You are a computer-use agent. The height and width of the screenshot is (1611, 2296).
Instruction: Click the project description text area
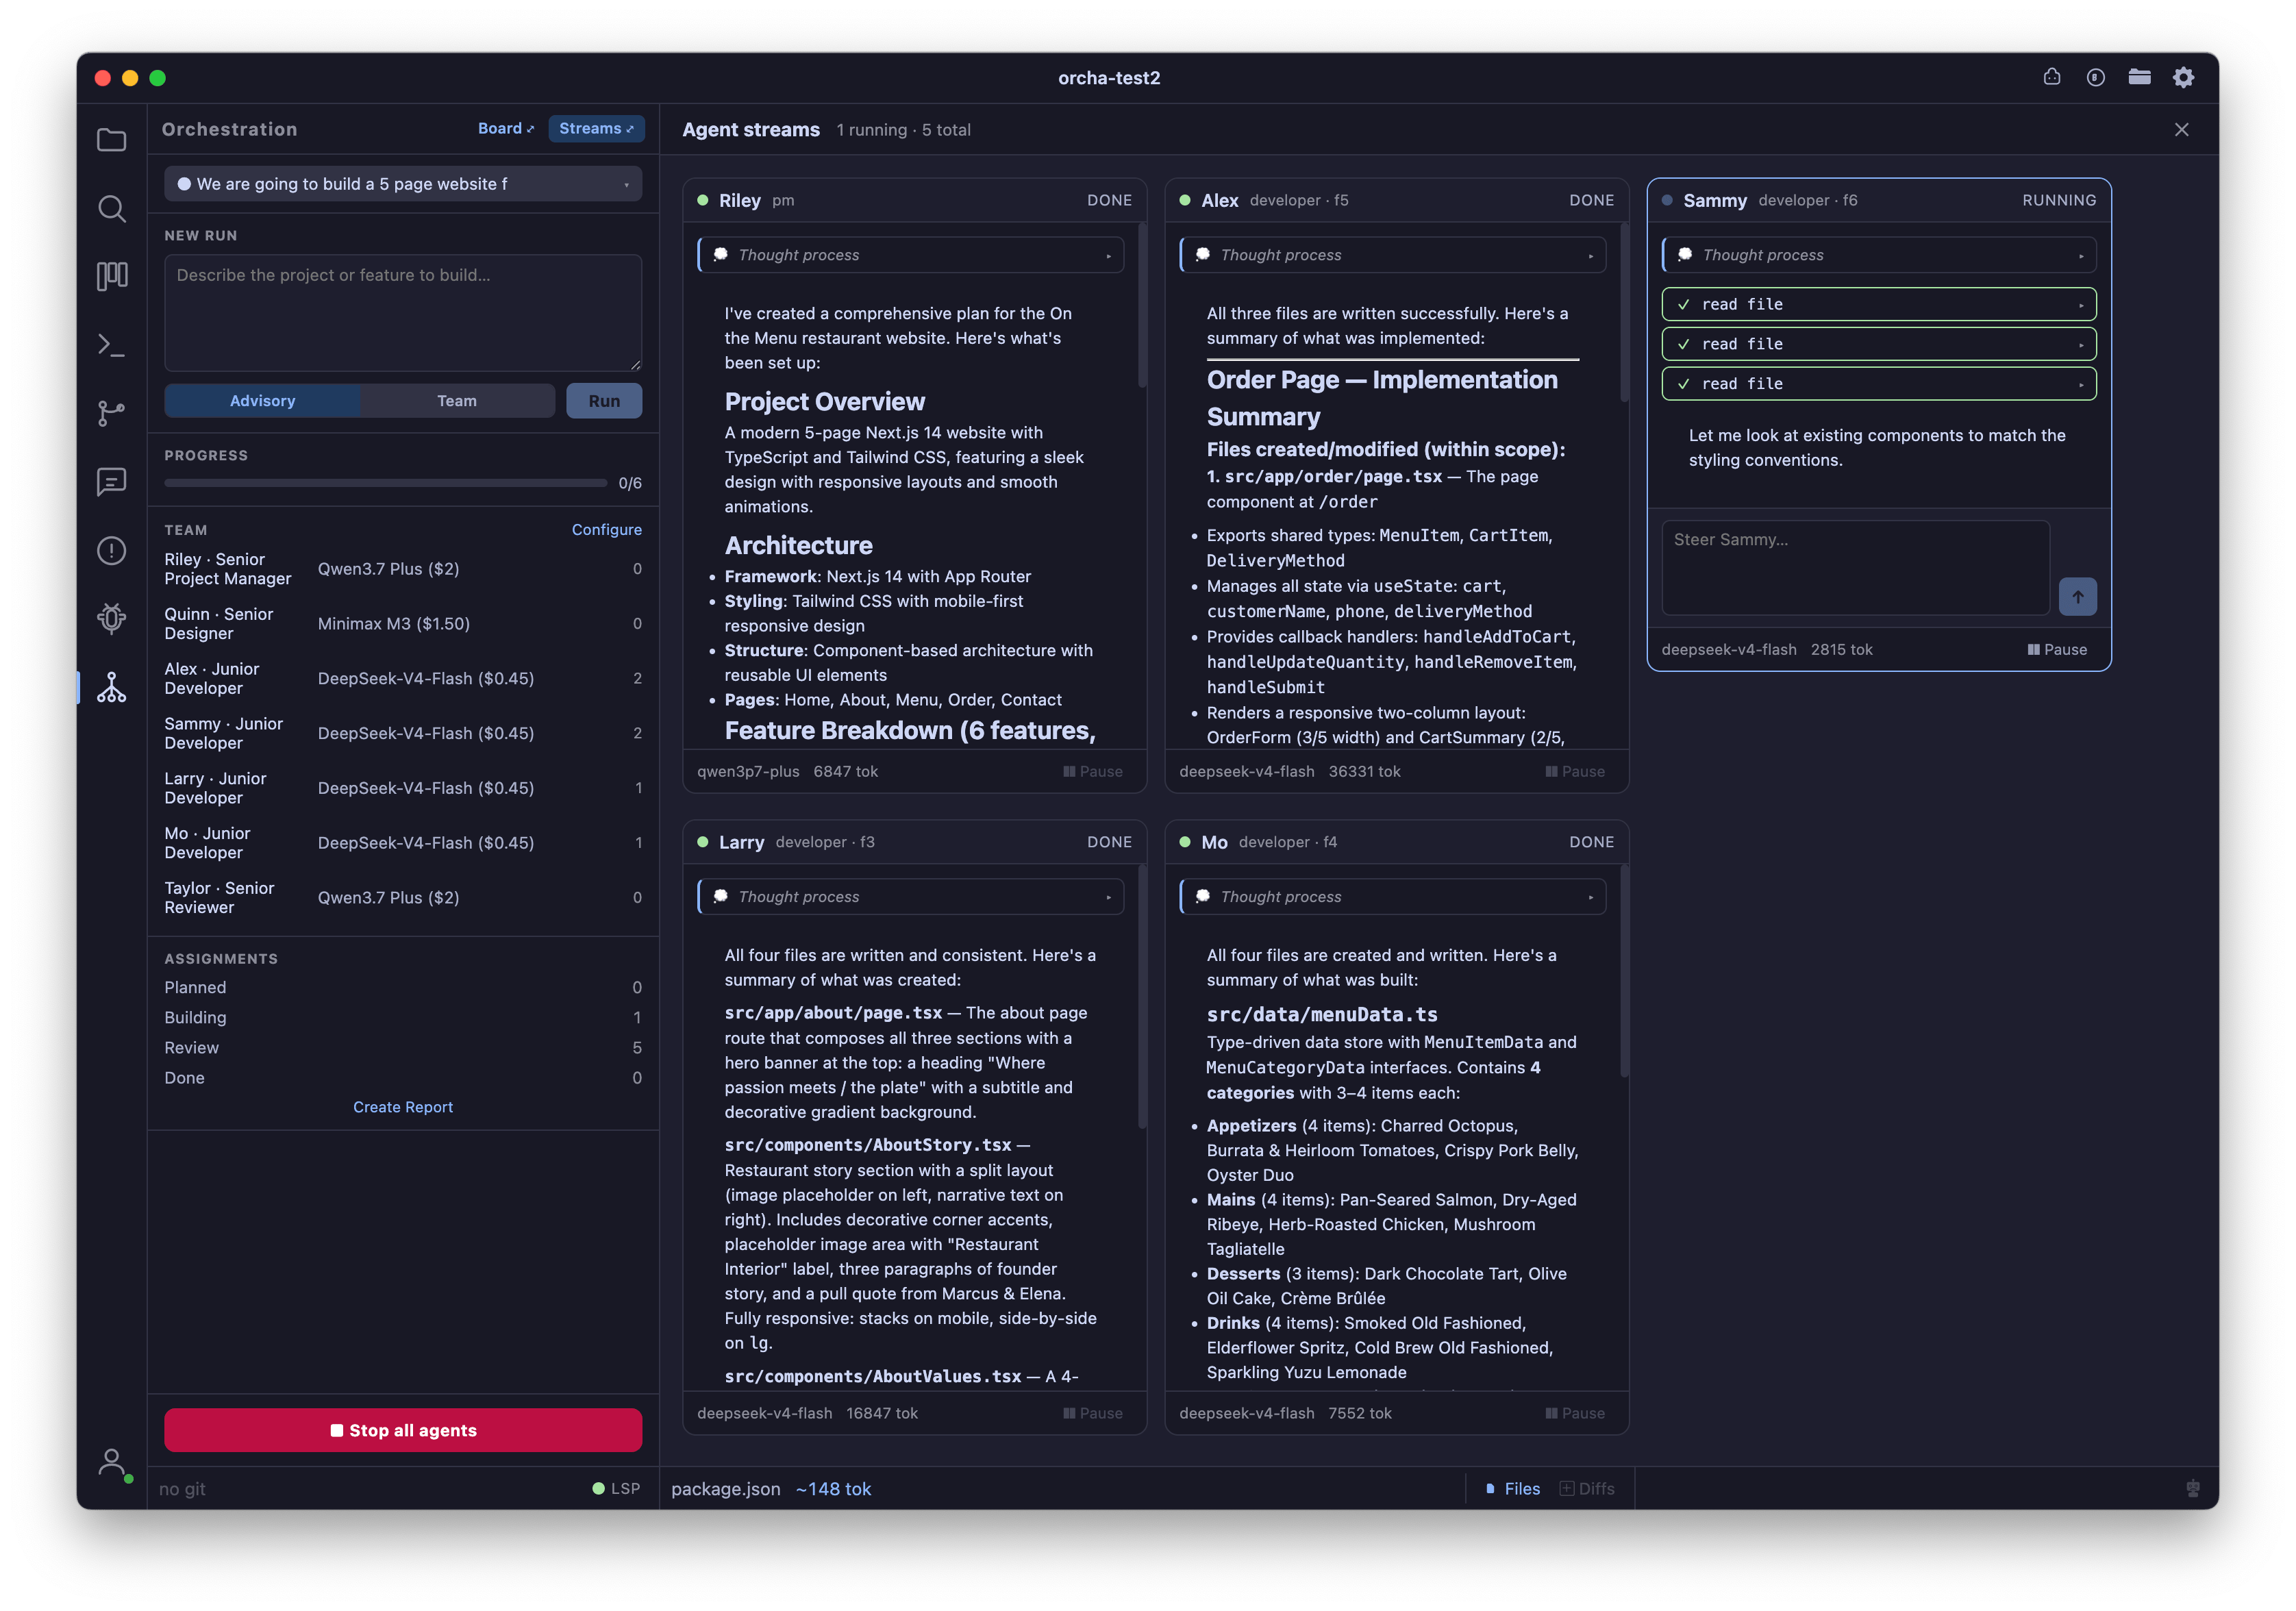[x=403, y=313]
